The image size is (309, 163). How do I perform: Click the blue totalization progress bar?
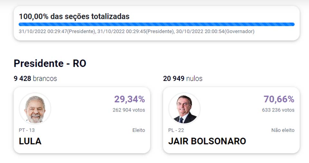tap(156, 24)
